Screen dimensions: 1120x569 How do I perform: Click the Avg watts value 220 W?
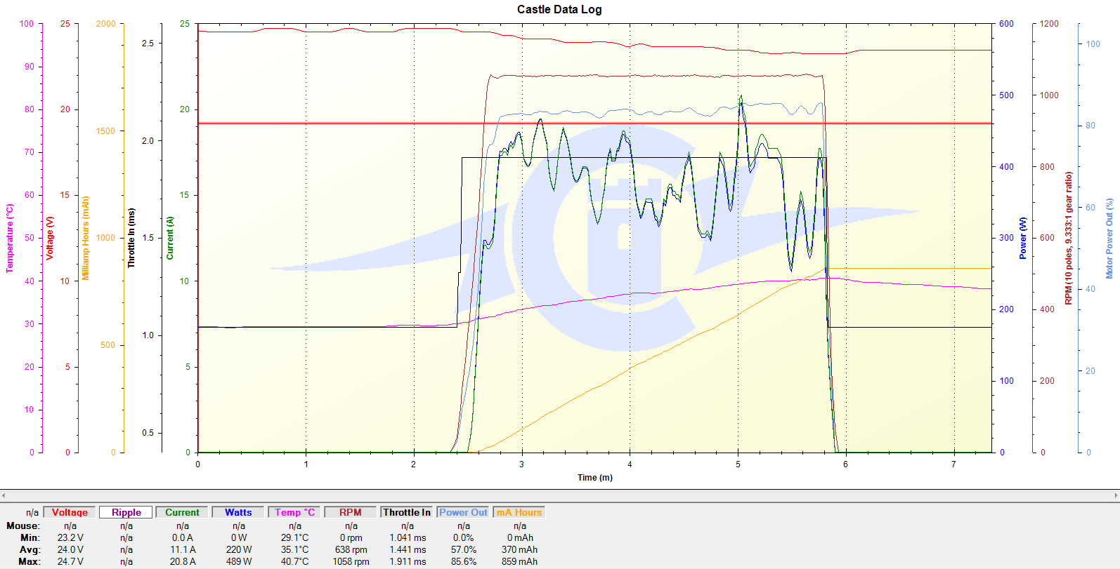[x=239, y=549]
